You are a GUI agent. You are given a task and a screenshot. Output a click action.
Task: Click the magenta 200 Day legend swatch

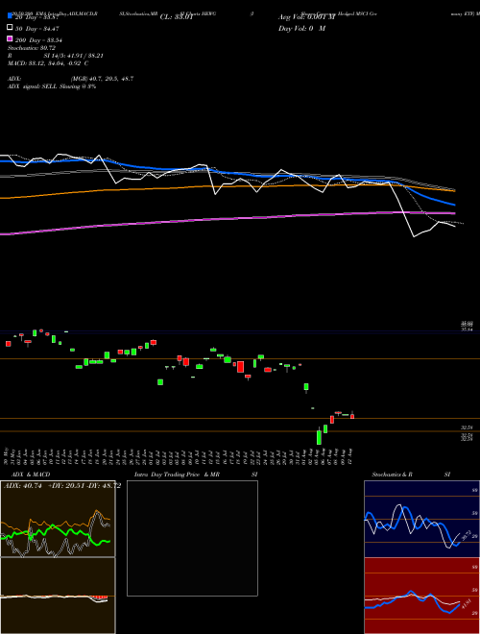coord(10,38)
